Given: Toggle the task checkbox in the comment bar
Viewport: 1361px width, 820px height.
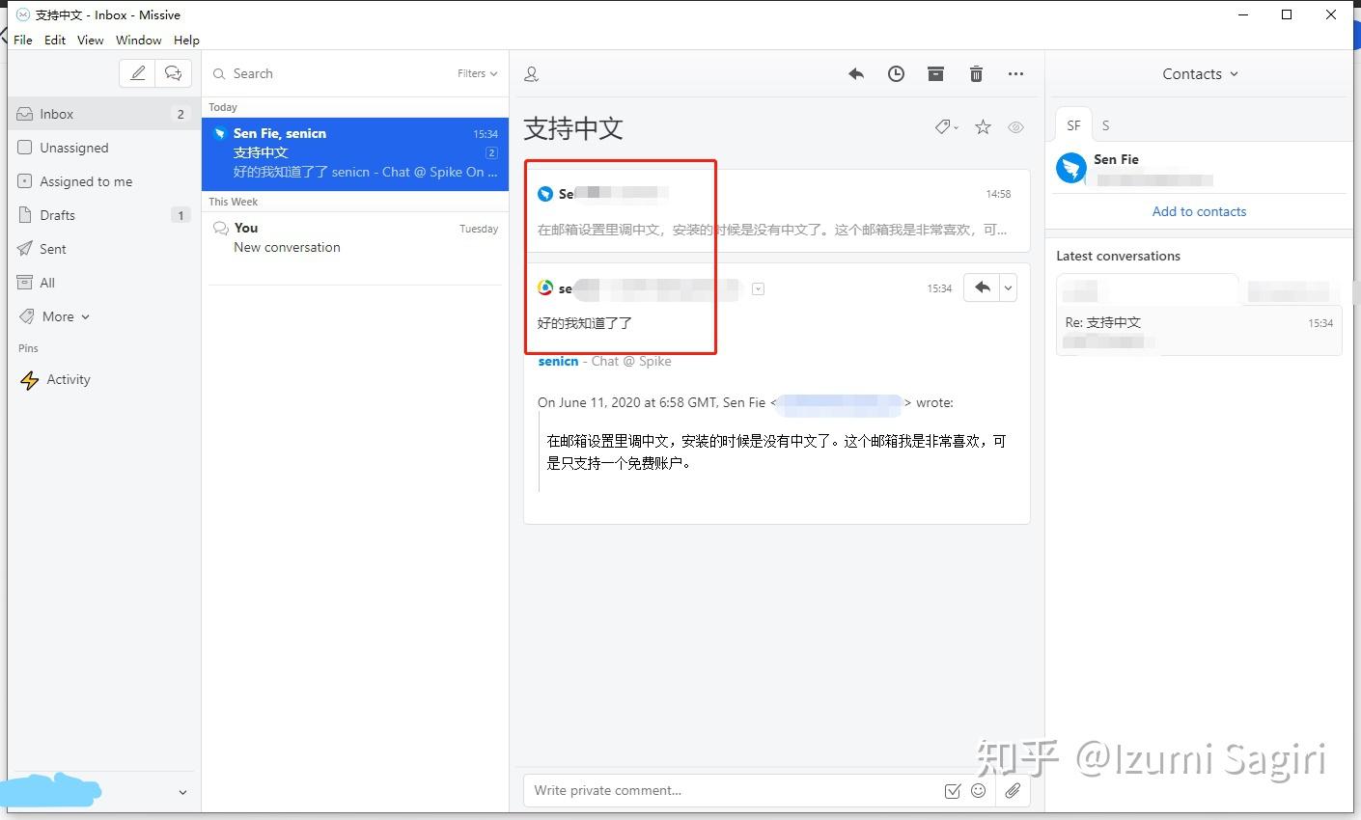Looking at the screenshot, I should 952,790.
